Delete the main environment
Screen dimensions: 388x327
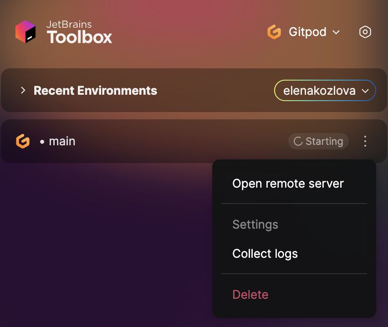(250, 295)
